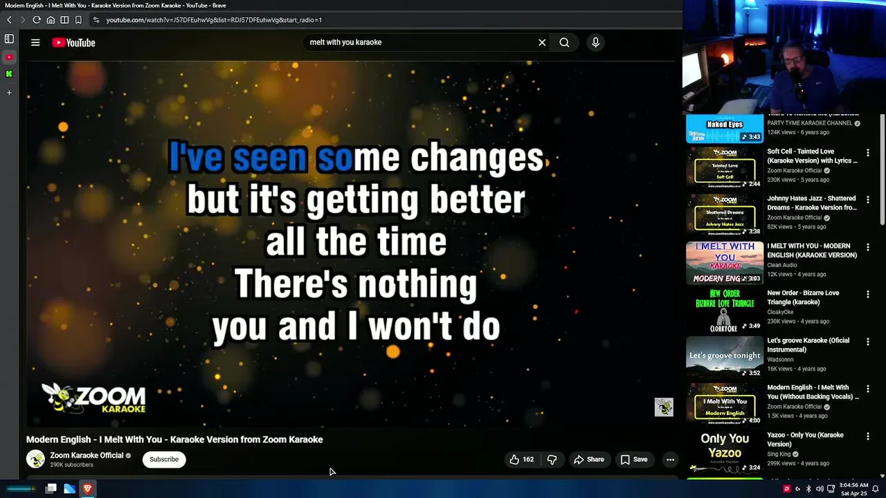Open New Order Bizarre Love Triangle title
This screenshot has width=886, height=498.
click(x=803, y=297)
